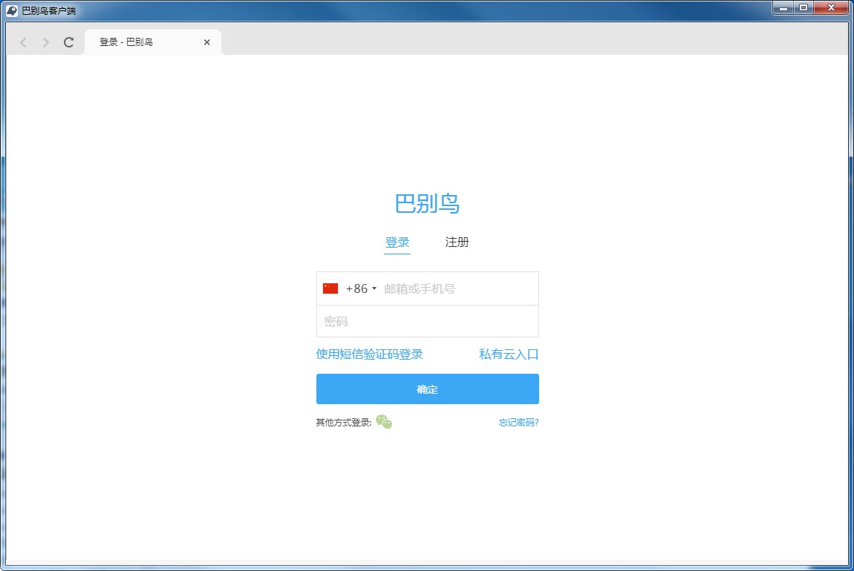Open 使用短信验证码登录 link
Viewport: 854px width, 571px height.
(370, 354)
